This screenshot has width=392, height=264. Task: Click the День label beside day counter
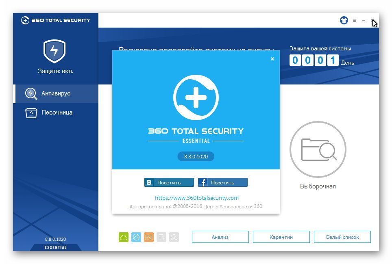click(348, 63)
